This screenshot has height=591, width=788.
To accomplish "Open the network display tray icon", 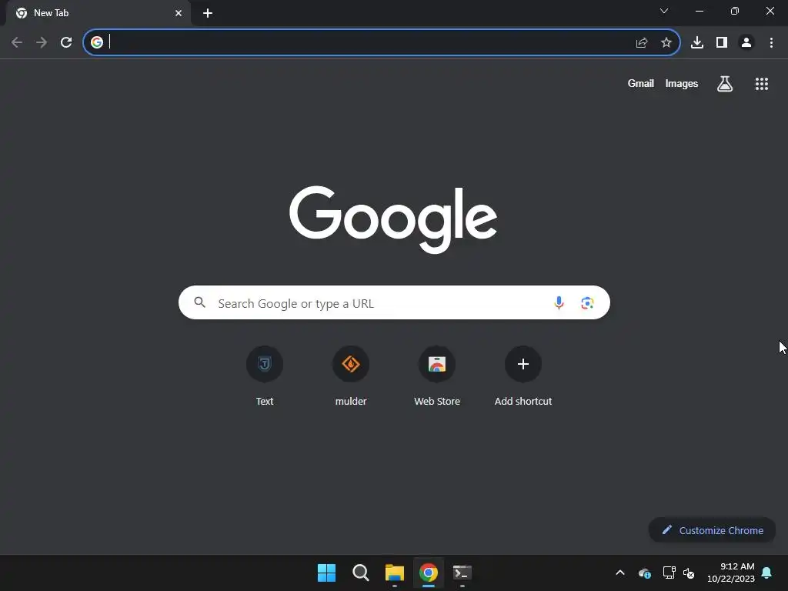I will pos(669,573).
